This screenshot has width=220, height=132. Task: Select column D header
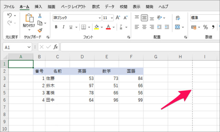(x=82, y=57)
